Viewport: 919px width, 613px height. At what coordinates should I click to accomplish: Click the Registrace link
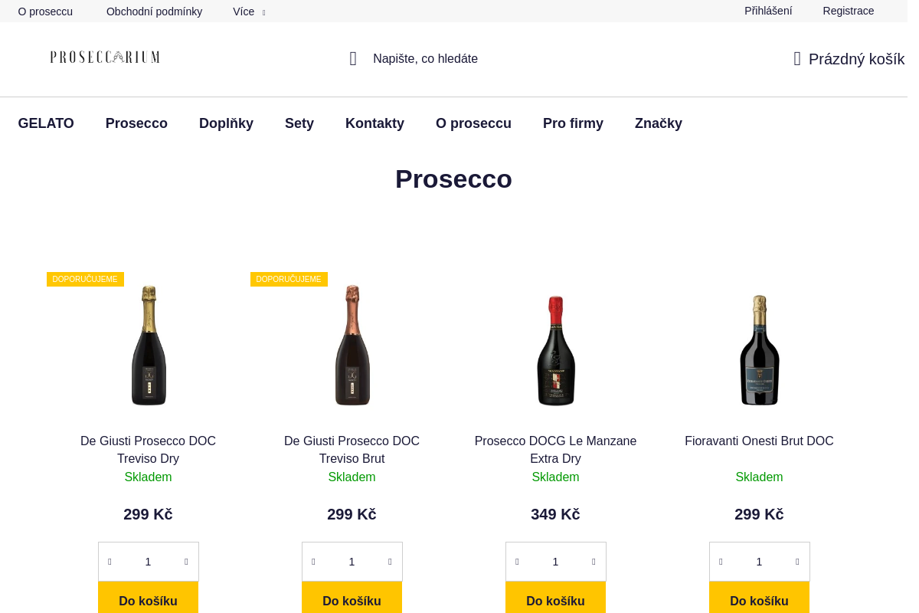point(848,11)
